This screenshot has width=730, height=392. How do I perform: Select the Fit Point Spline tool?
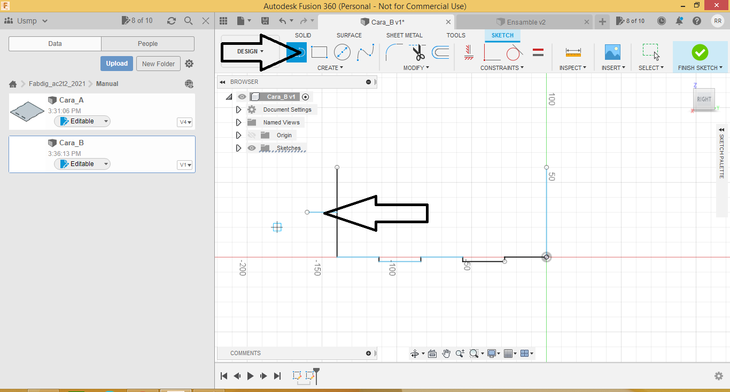point(366,52)
